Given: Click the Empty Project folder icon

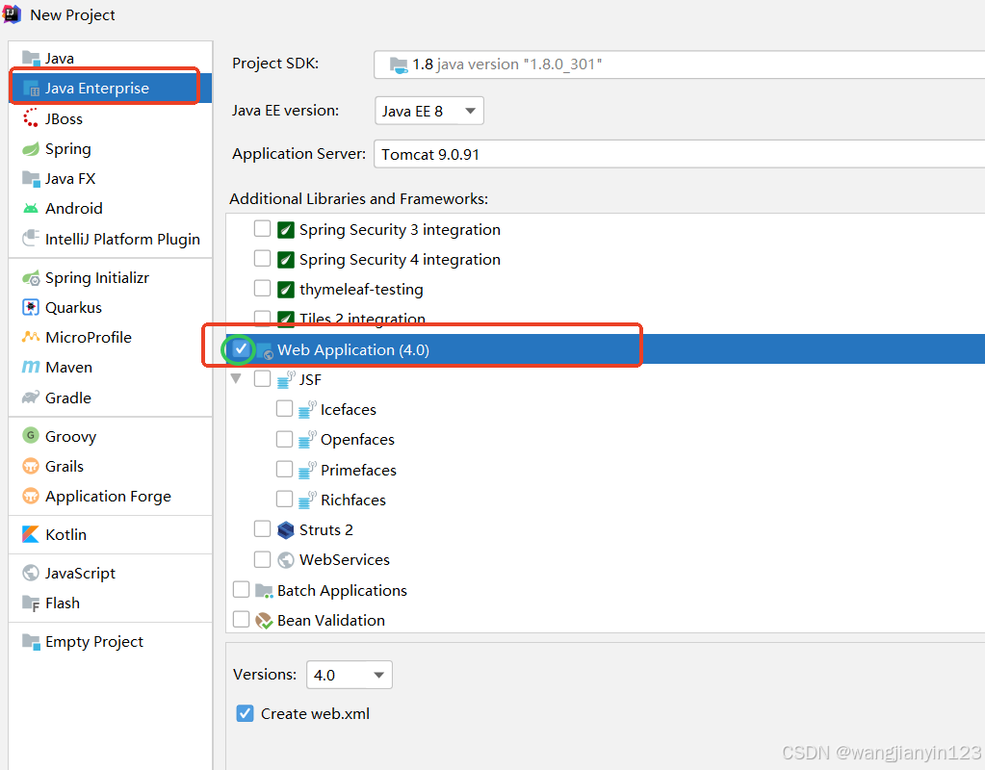Looking at the screenshot, I should 31,641.
